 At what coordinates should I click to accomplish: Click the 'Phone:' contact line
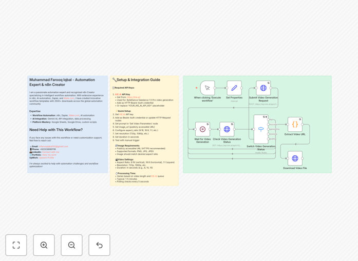tap(43, 149)
